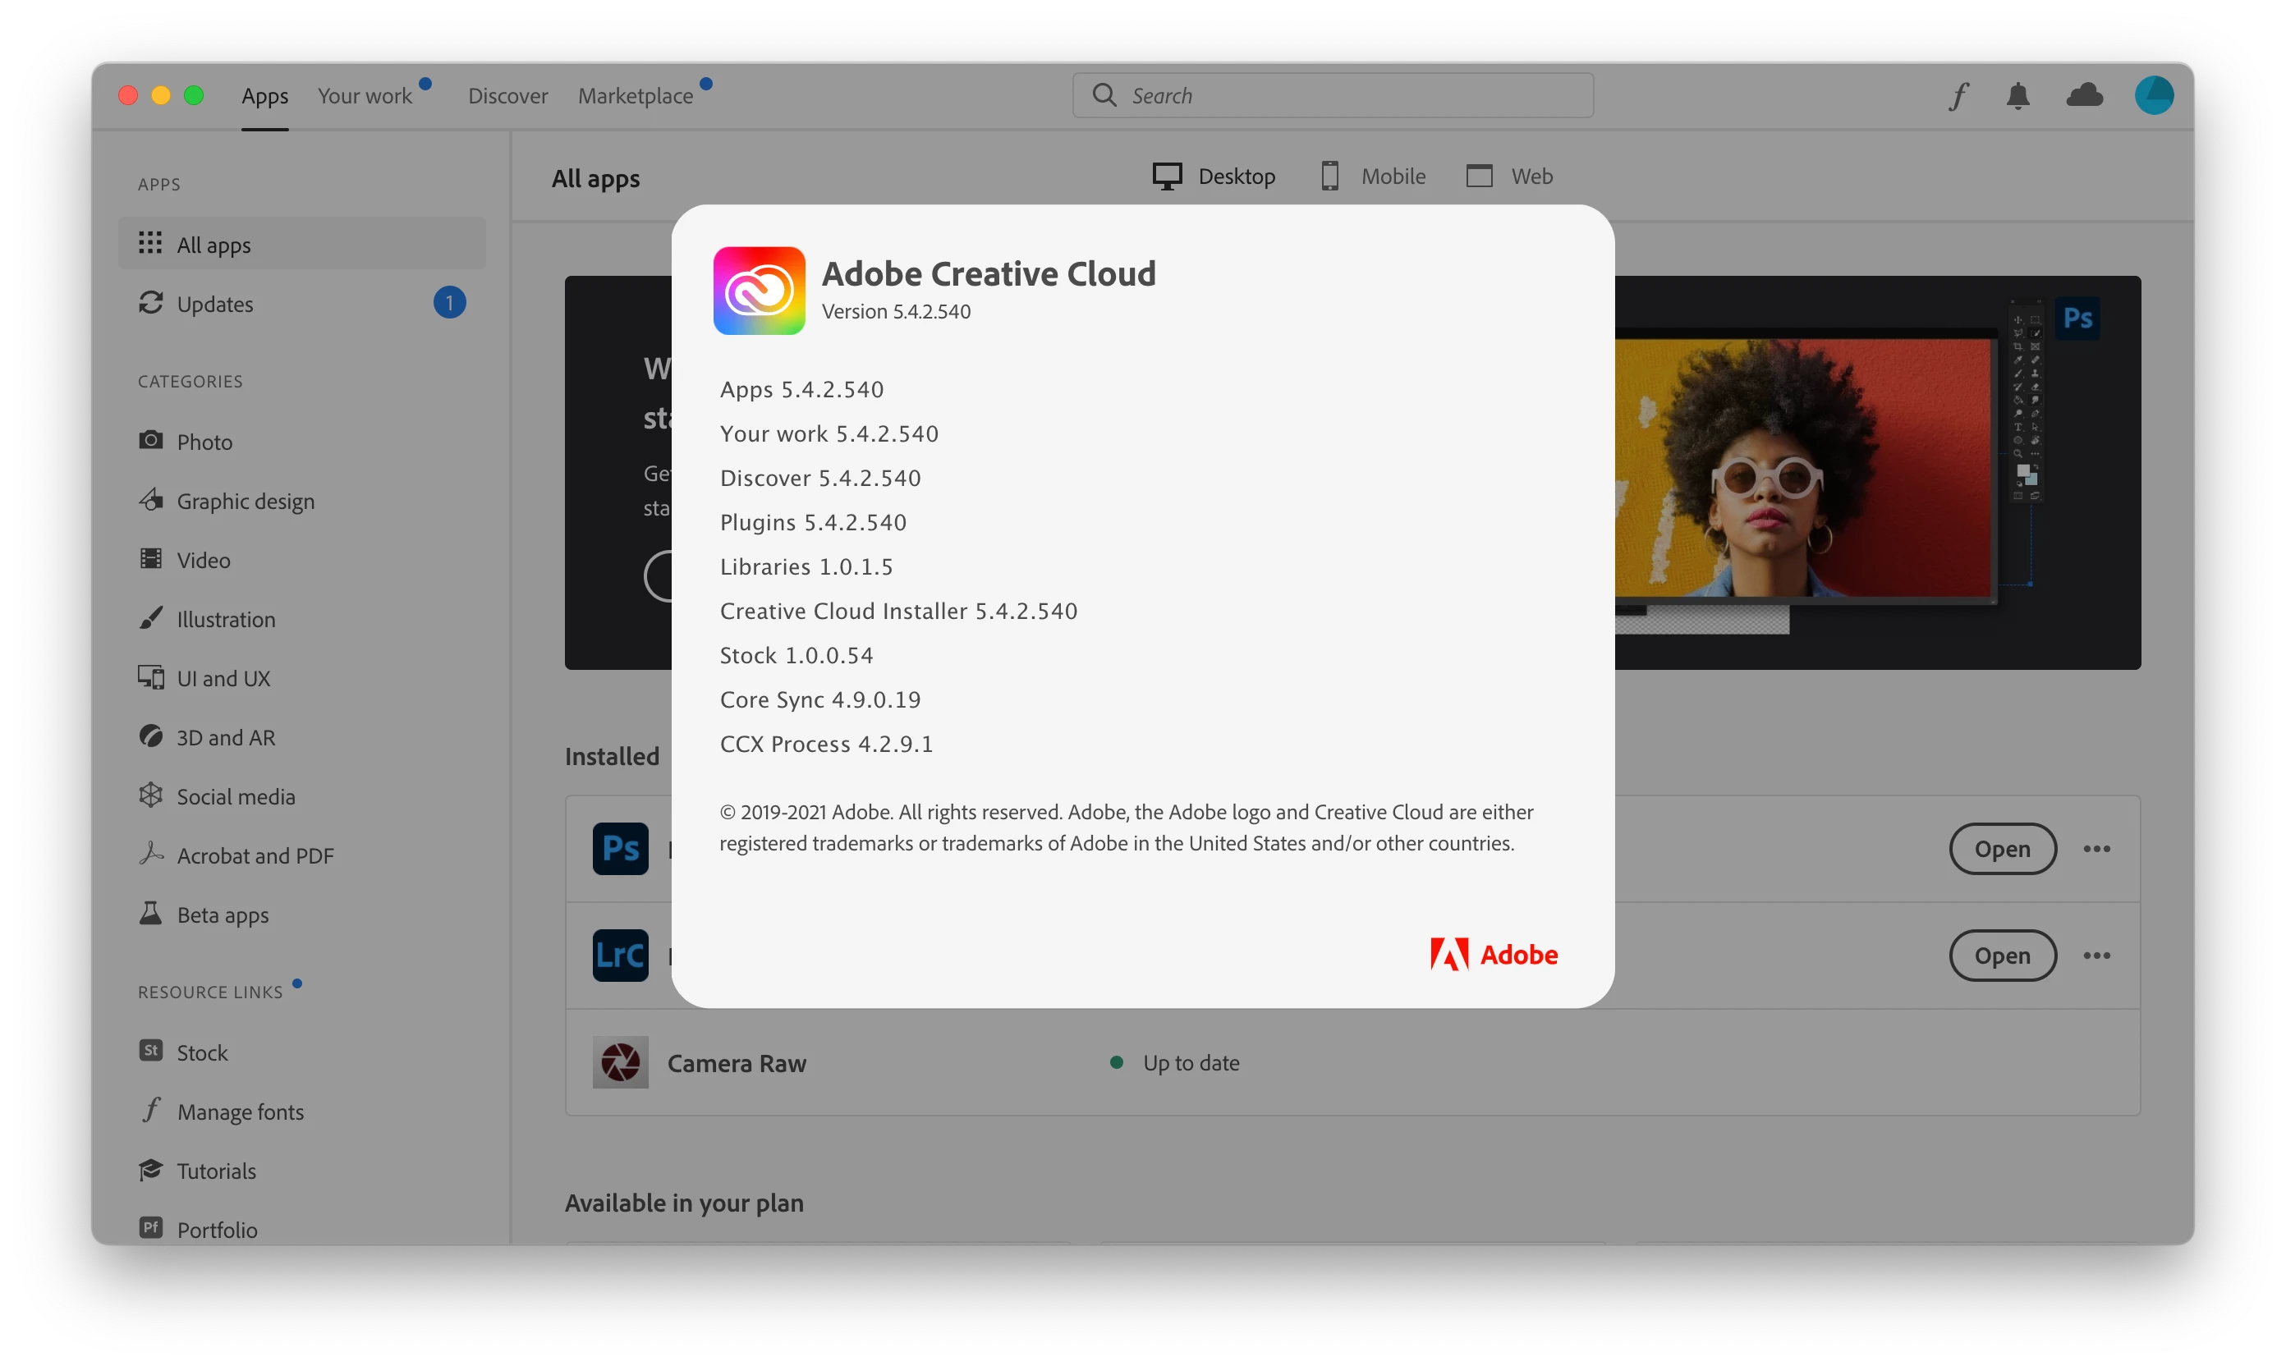Open more options for Lightroom Classic
The height and width of the screenshot is (1366, 2286).
coord(2096,956)
